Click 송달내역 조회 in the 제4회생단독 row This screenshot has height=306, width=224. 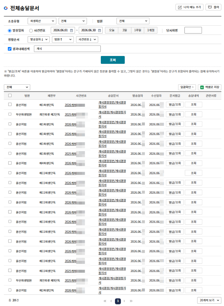pos(193,163)
